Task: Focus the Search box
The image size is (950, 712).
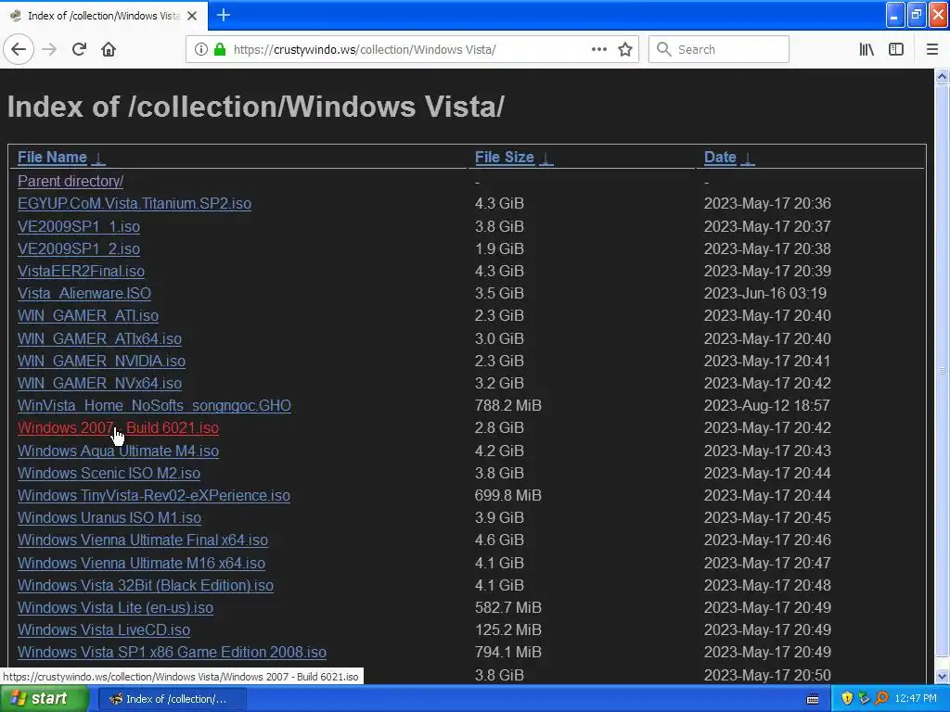Action: (x=719, y=49)
